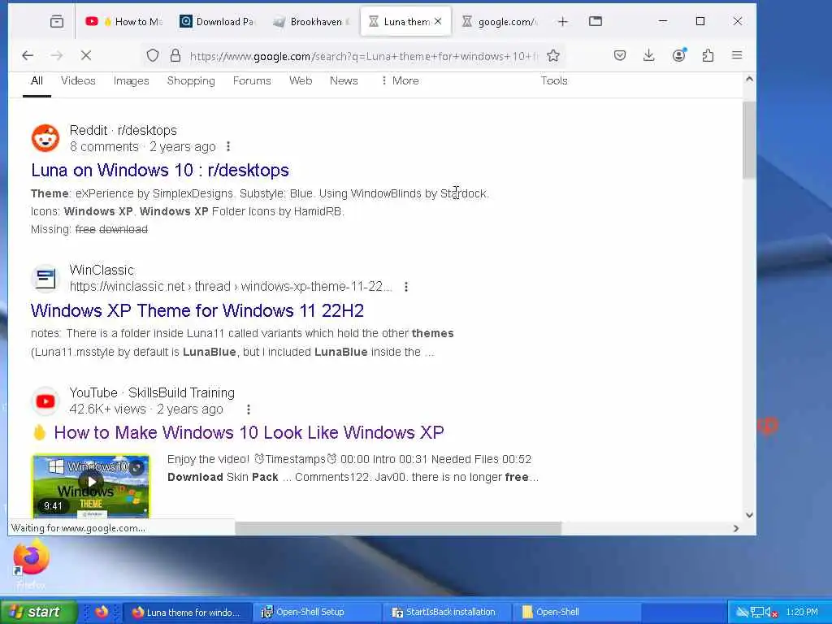Select the All search filter

(x=37, y=80)
